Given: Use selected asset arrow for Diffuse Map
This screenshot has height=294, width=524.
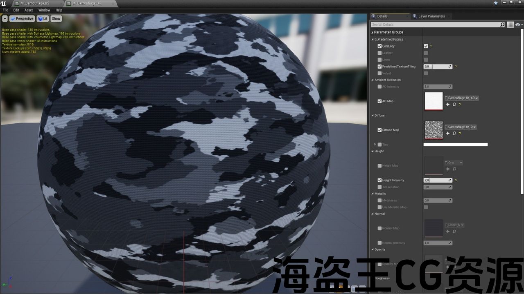Looking at the screenshot, I should tap(447, 133).
